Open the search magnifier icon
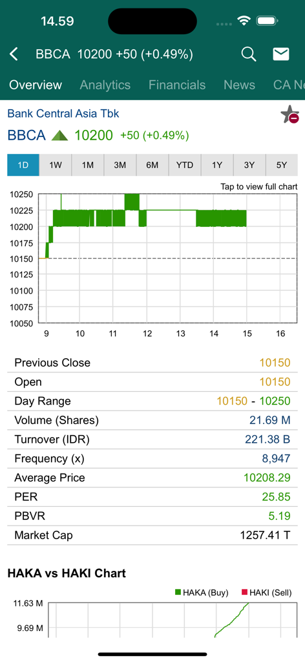Image resolution: width=305 pixels, height=662 pixels. click(x=249, y=54)
